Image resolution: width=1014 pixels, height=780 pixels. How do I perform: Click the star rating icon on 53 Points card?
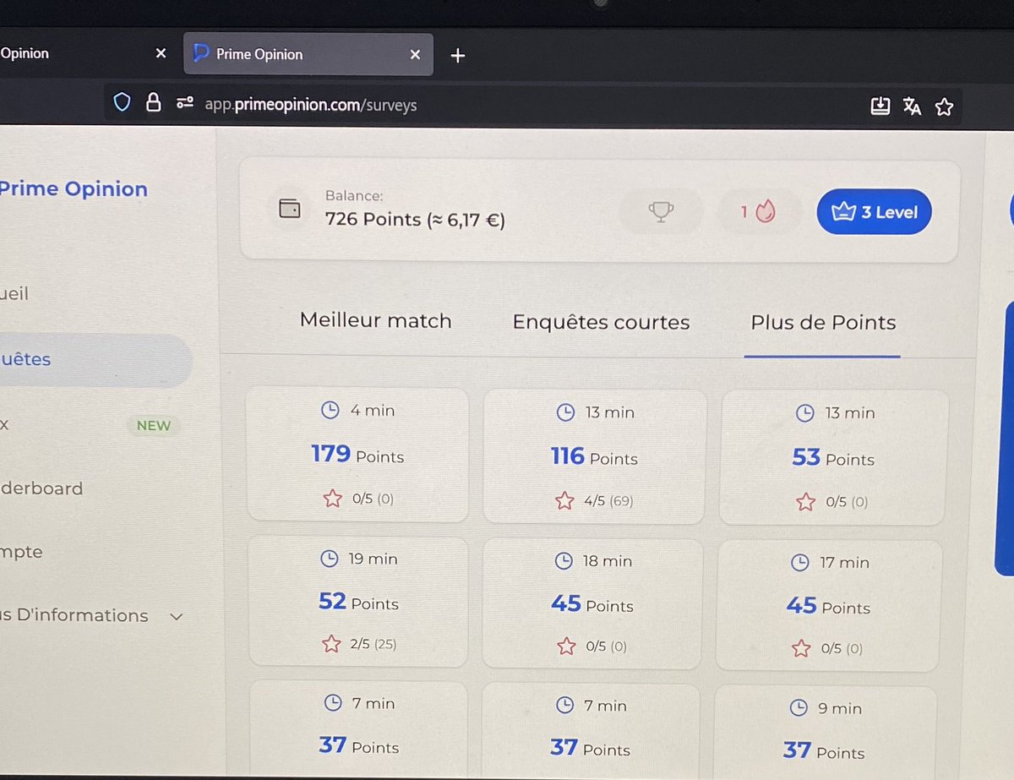click(805, 503)
